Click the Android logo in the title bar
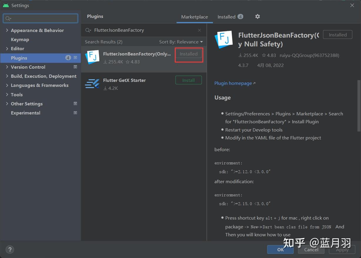Viewport: 361px width, 258px height. [6, 5]
